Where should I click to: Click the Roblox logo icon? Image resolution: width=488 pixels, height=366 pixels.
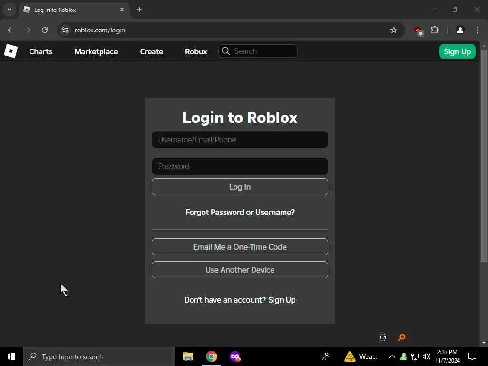click(10, 51)
